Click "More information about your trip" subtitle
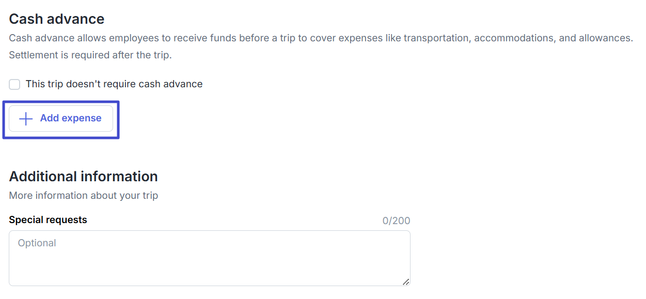This screenshot has height=299, width=646. pyautogui.click(x=84, y=196)
